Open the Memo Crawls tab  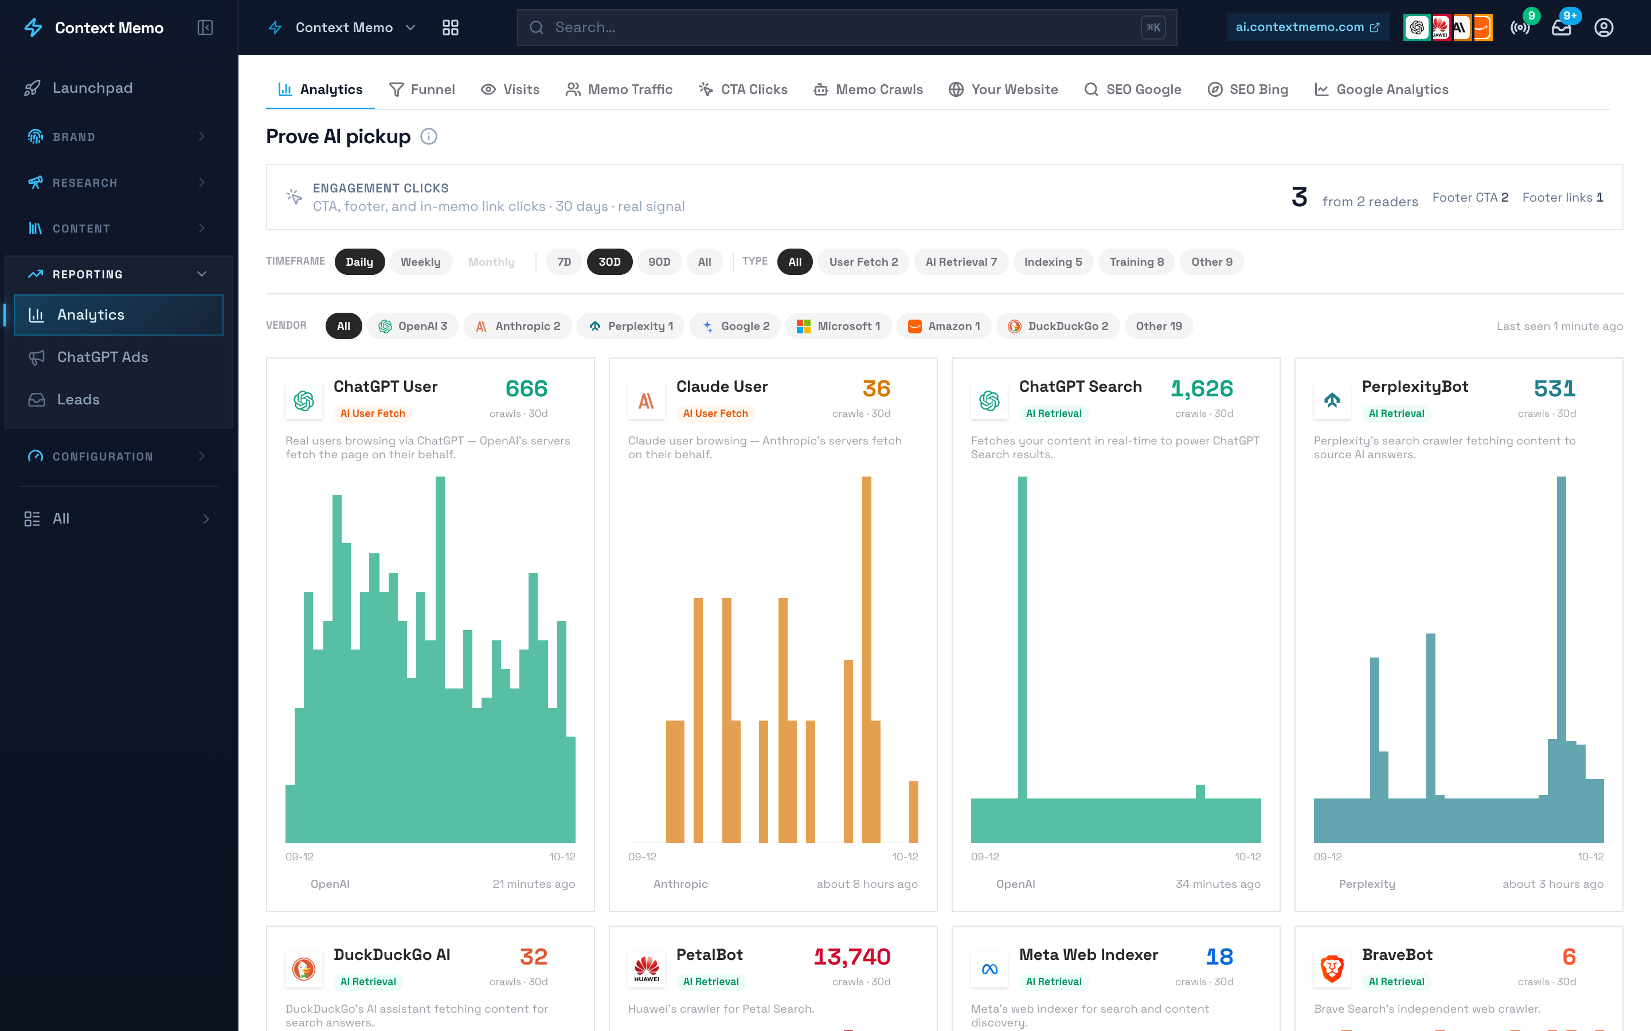click(868, 89)
